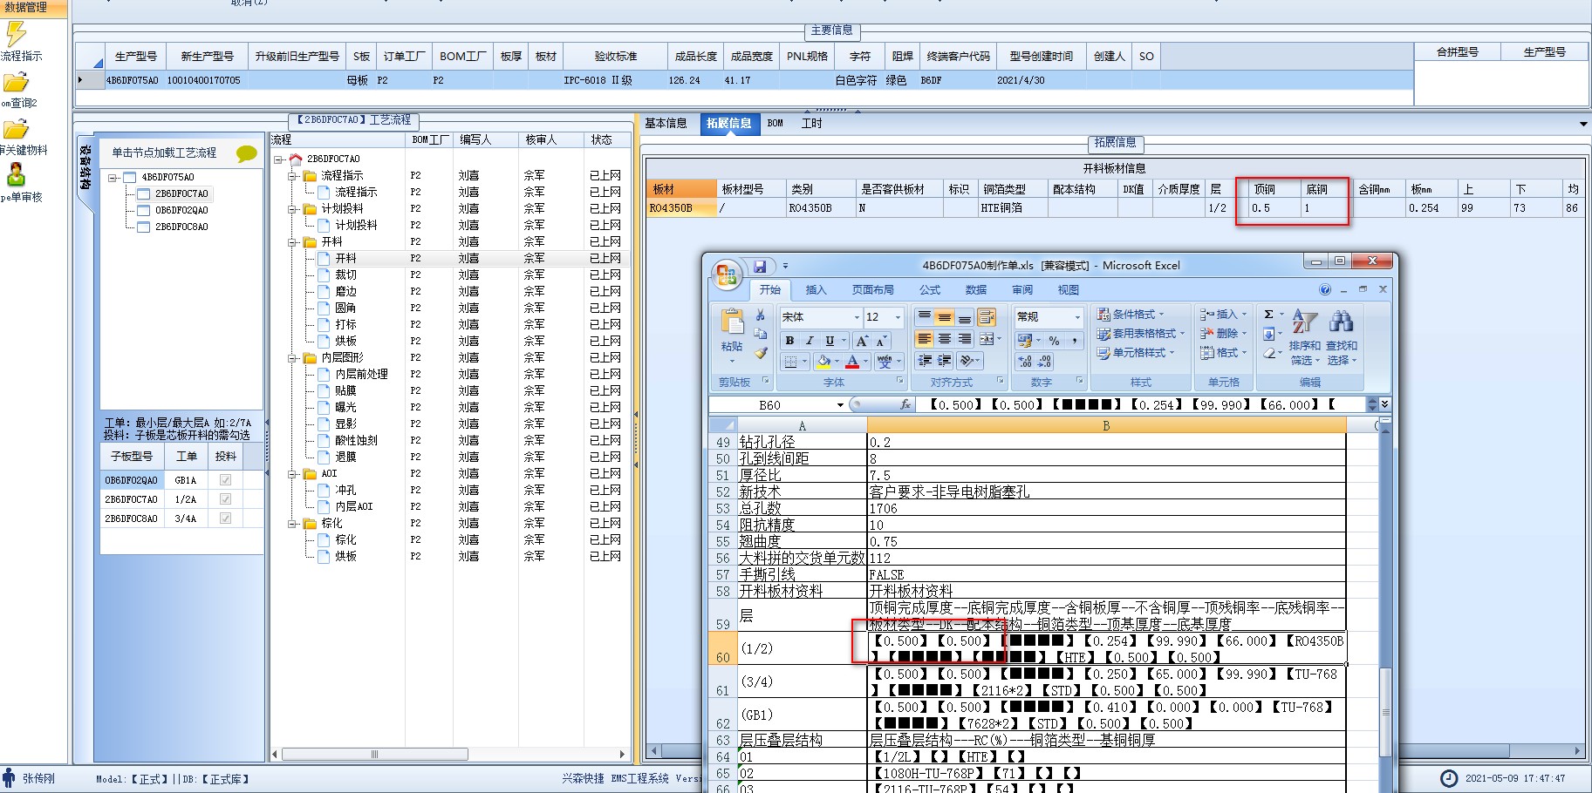Click the Percent Style icon
Image resolution: width=1592 pixels, height=793 pixels.
pyautogui.click(x=1054, y=341)
